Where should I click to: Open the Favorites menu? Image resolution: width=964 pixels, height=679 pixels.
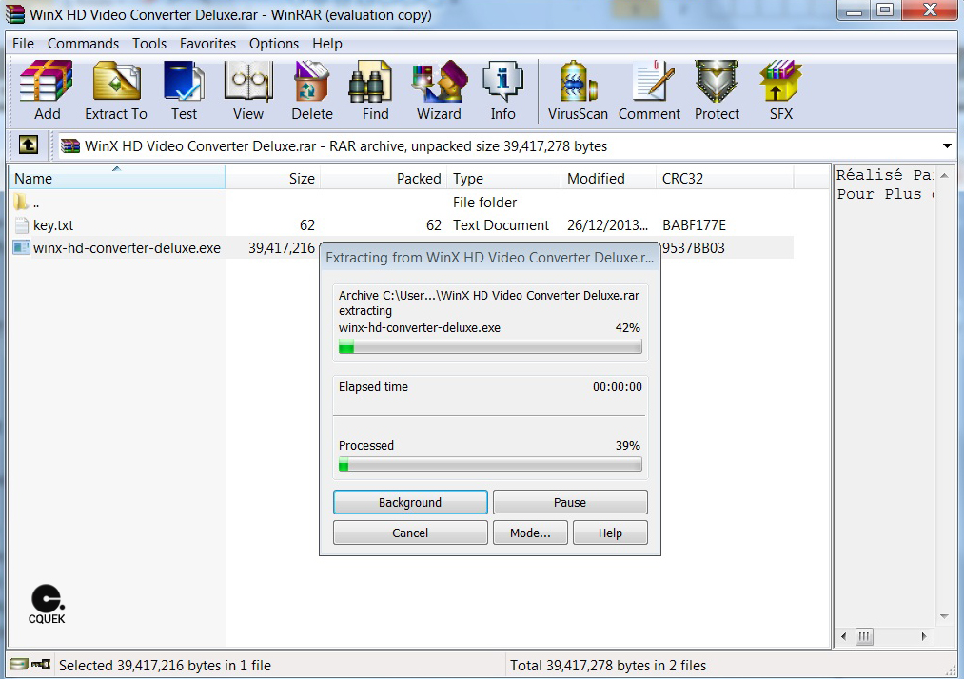(207, 44)
